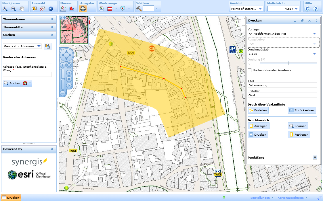This screenshot has height=201, width=323.
Task: Select the zoom in magnifier tool
Action: point(5,9)
